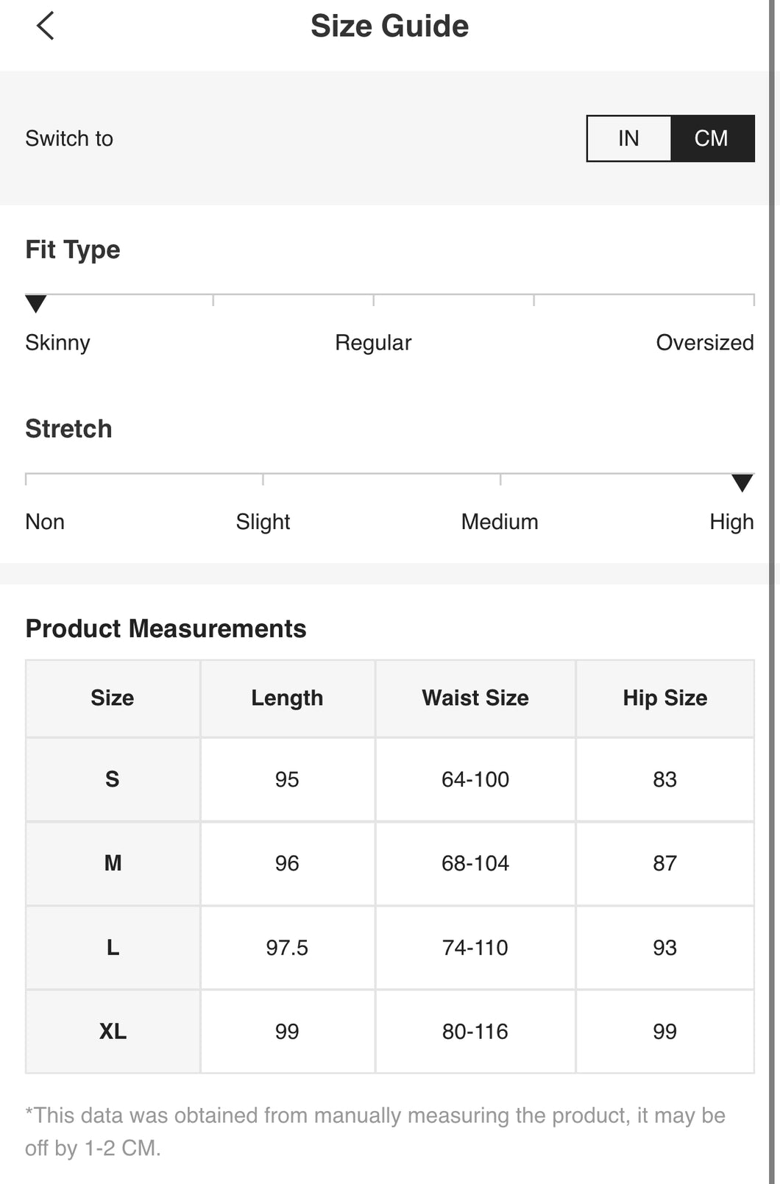Select the Hip Size column header
The image size is (780, 1184).
[665, 698]
